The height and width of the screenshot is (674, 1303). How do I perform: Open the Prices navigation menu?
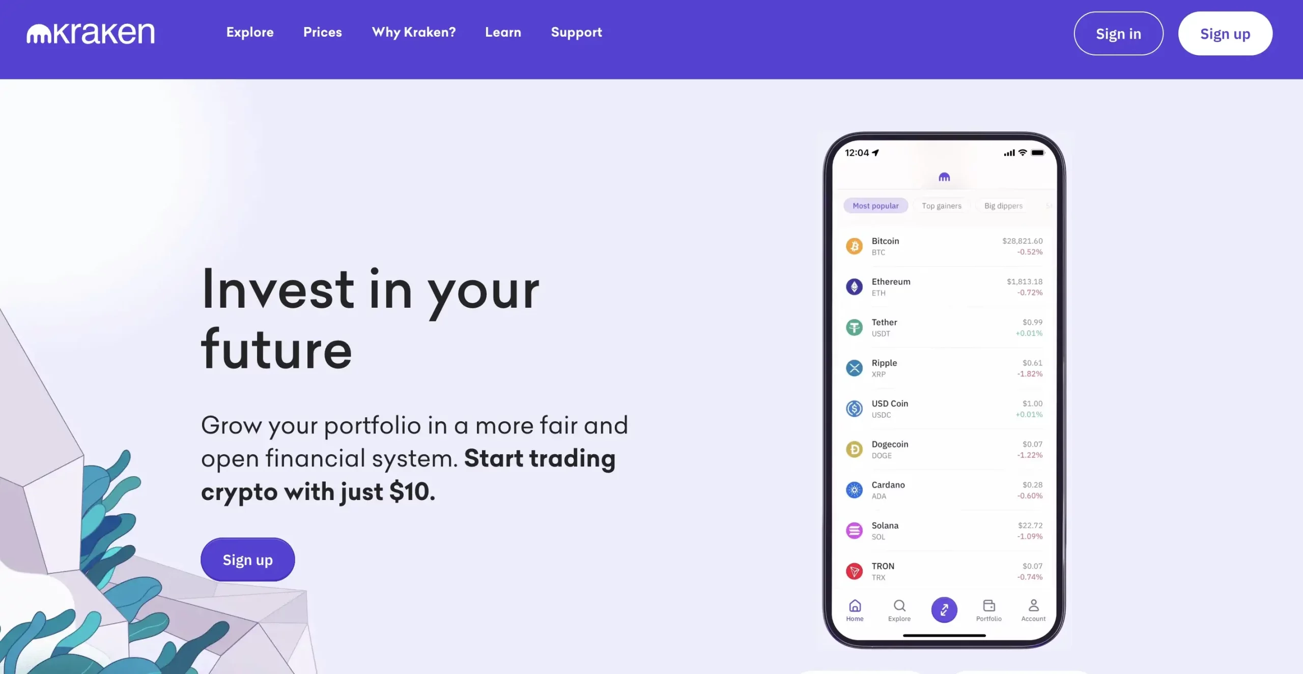323,33
